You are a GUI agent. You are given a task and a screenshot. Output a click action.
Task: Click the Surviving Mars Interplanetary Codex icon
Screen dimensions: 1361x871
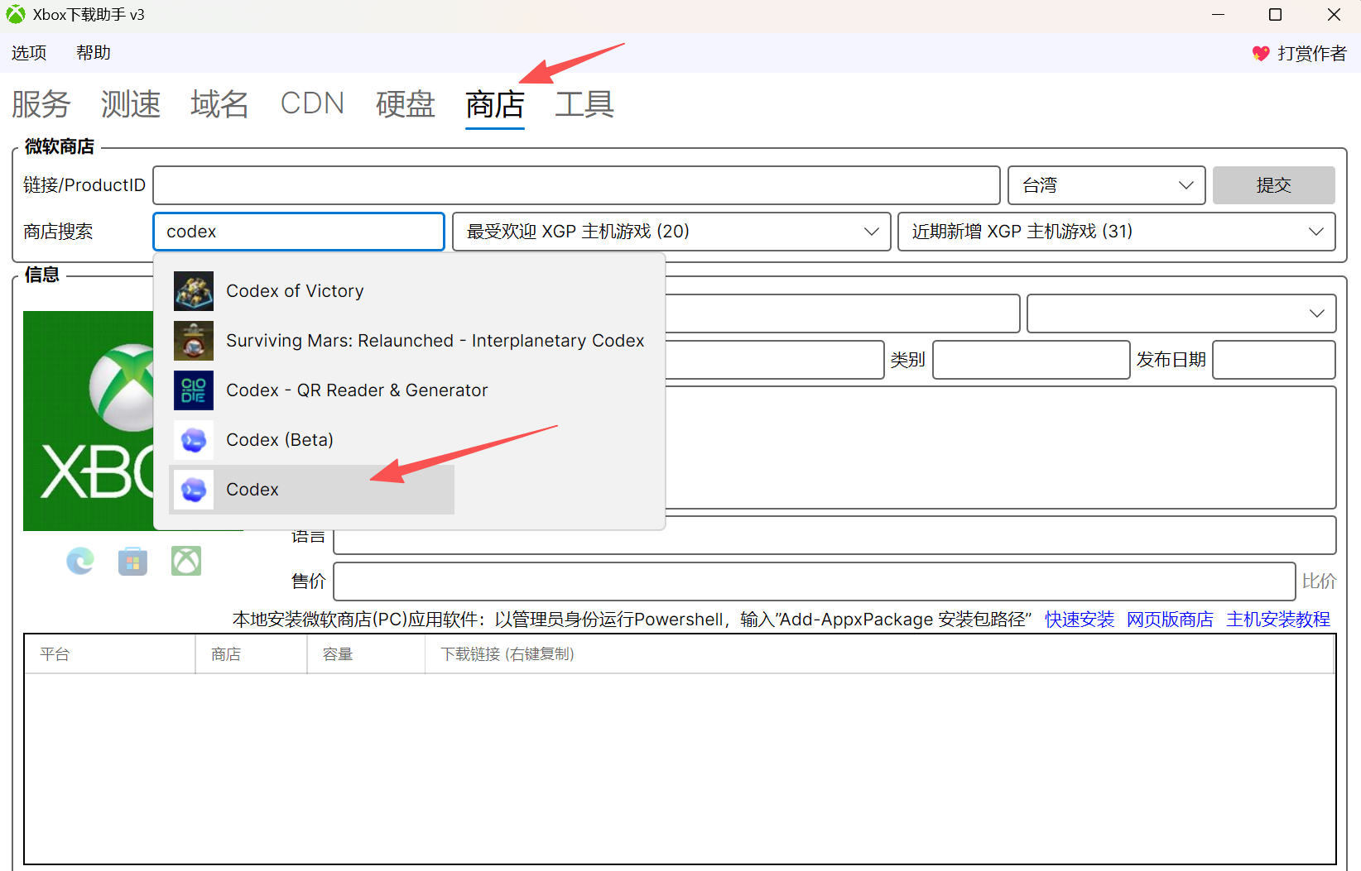[194, 341]
